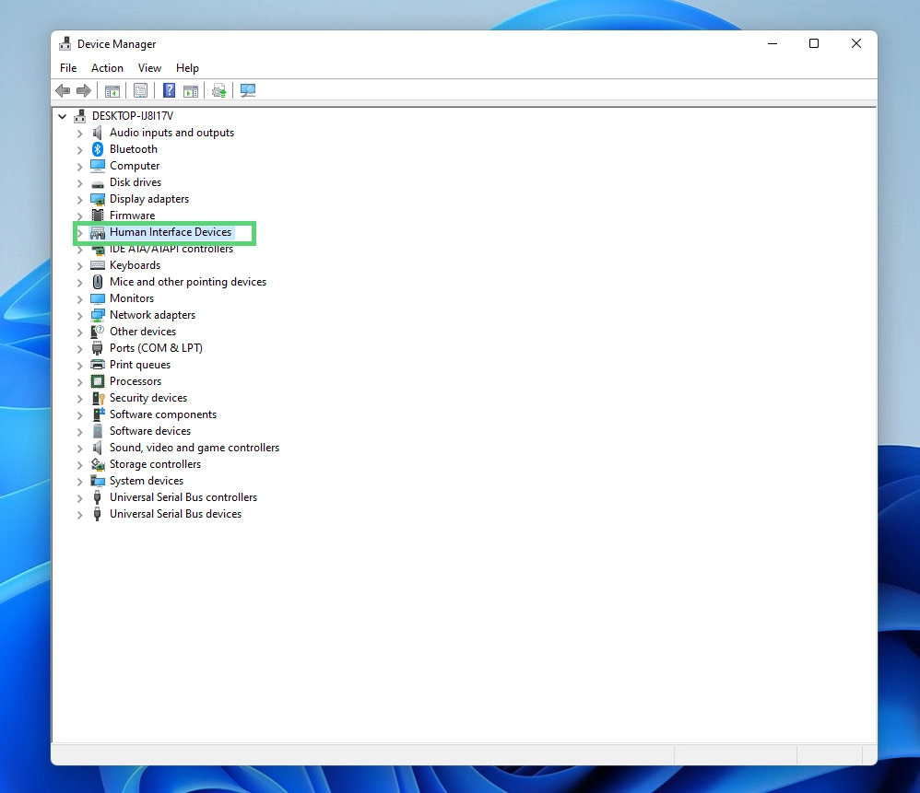The height and width of the screenshot is (793, 920).
Task: Click Show/Hide Console Tree toolbar icon
Action: 112,90
